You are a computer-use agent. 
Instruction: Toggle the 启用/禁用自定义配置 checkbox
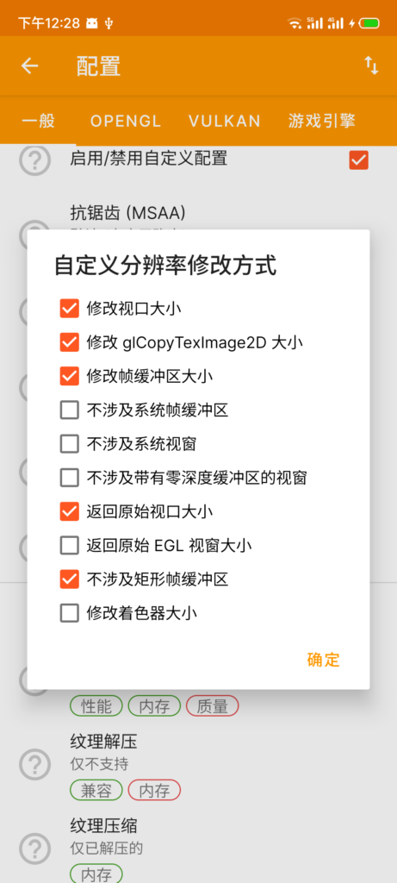point(359,160)
